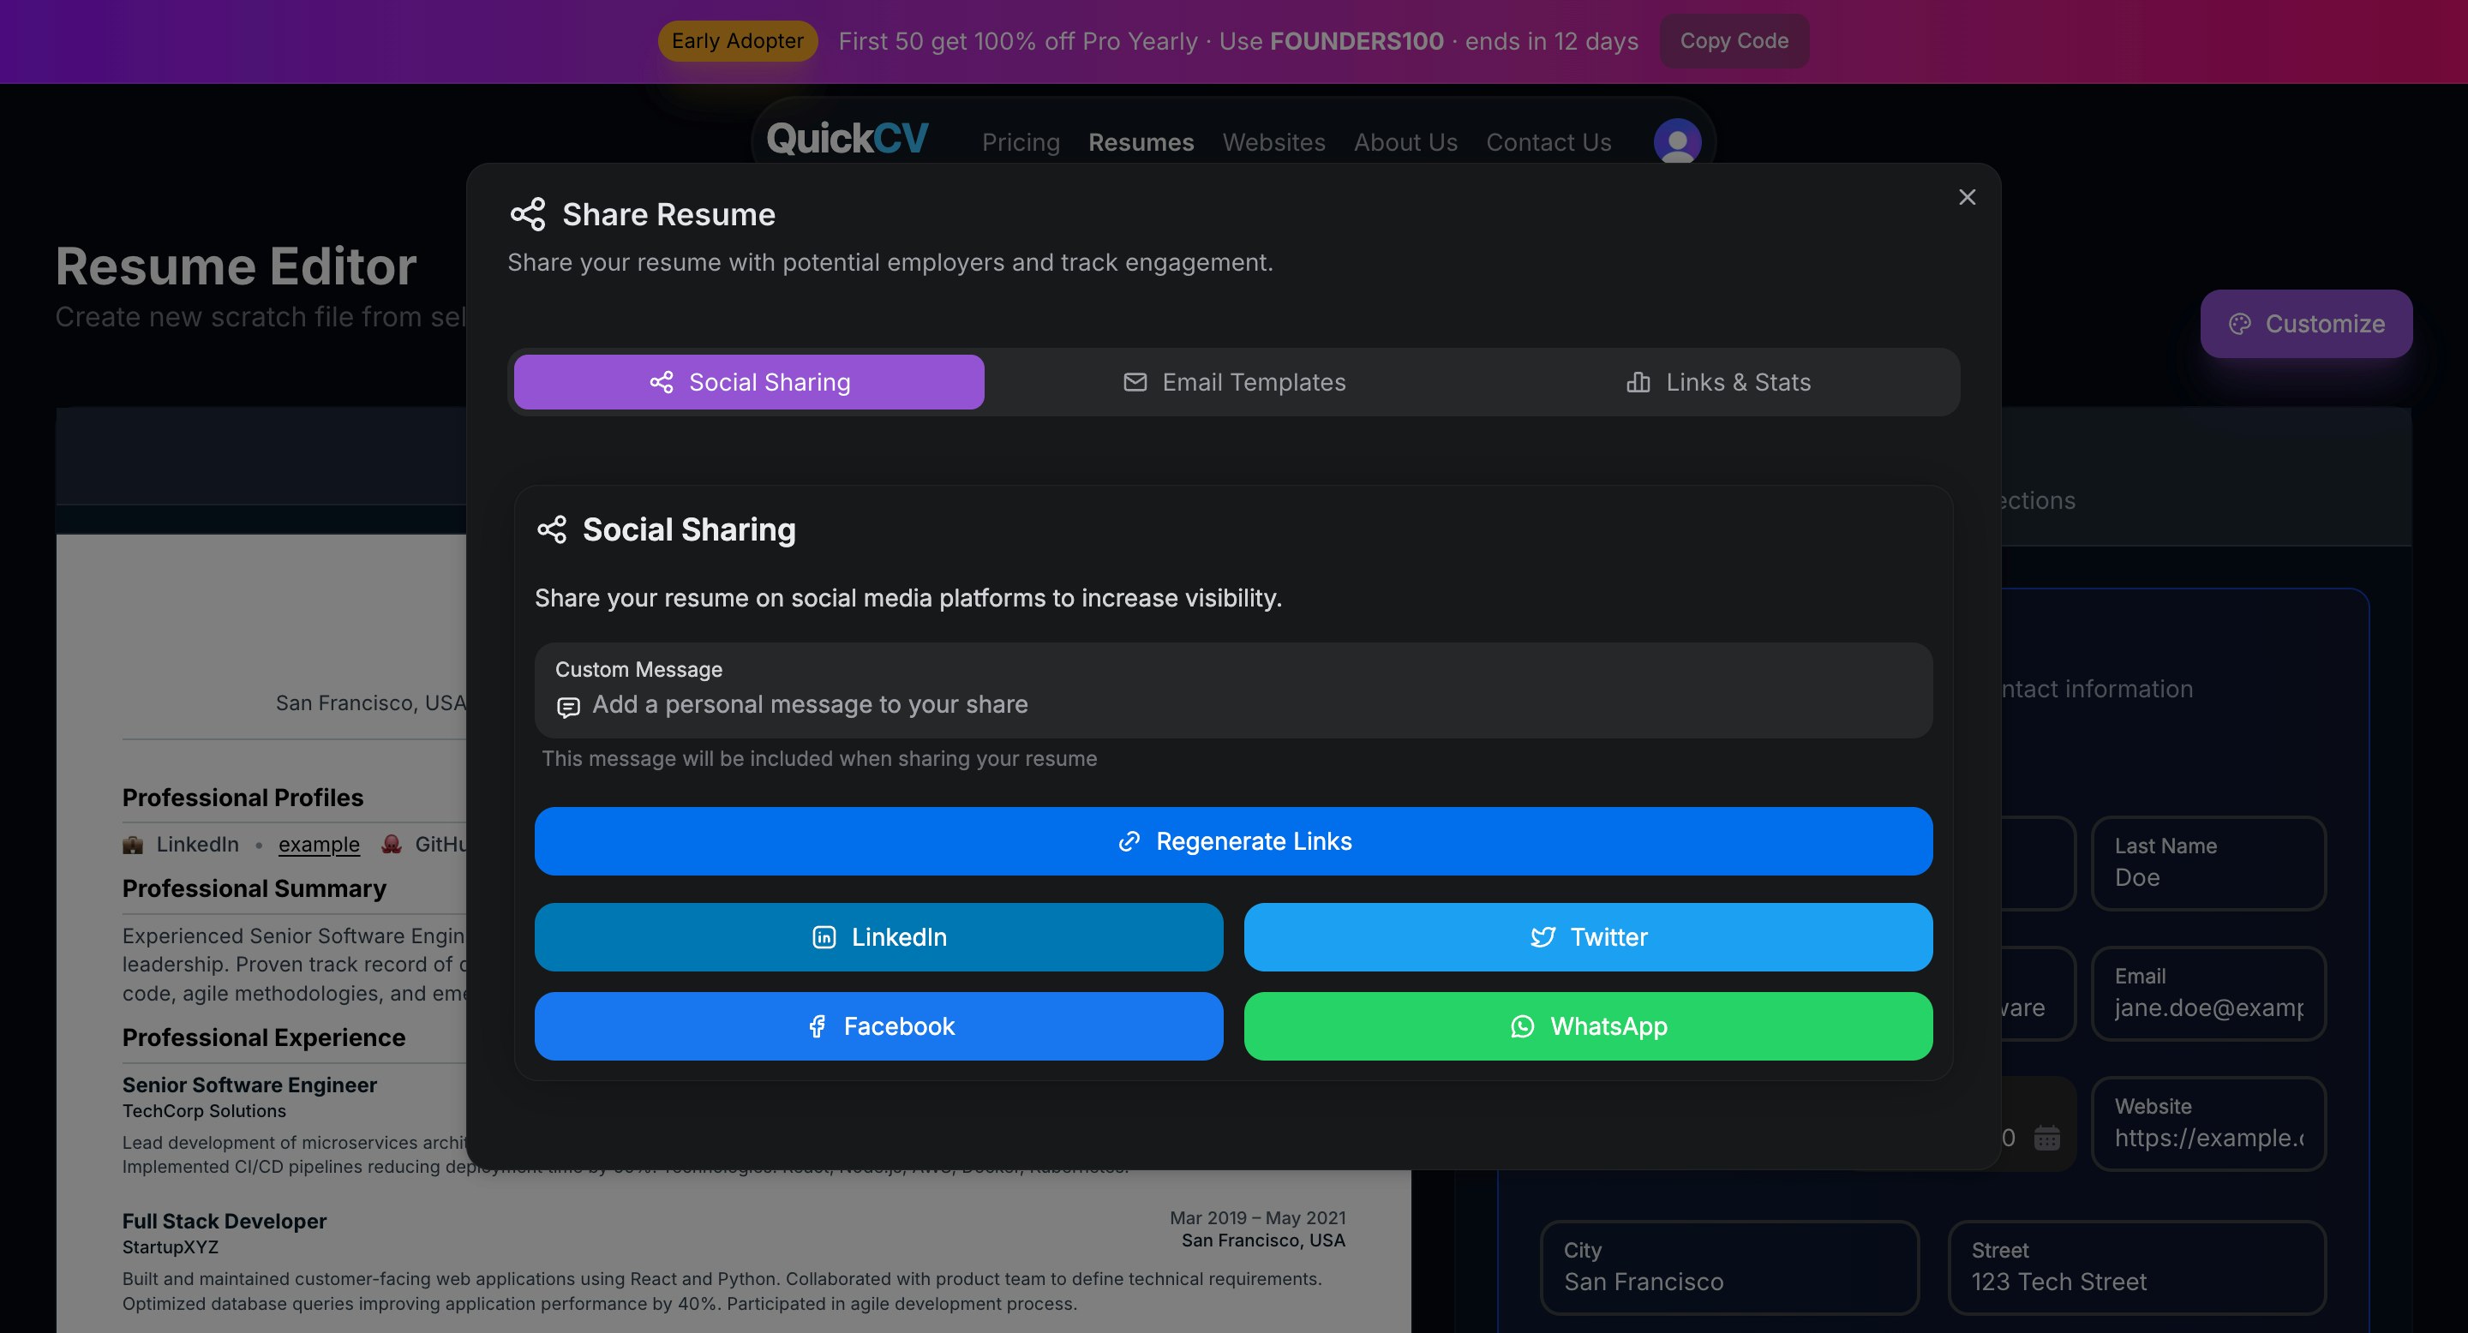Click the LinkedIn icon on the LinkedIn share button
This screenshot has height=1333, width=2468.
[824, 936]
